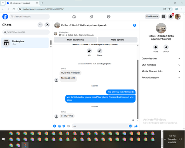
Task: Go back with browser back arrow
Action: pyautogui.click(x=3, y=9)
